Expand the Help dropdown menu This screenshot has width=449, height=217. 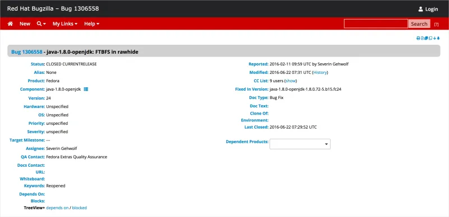pos(91,23)
